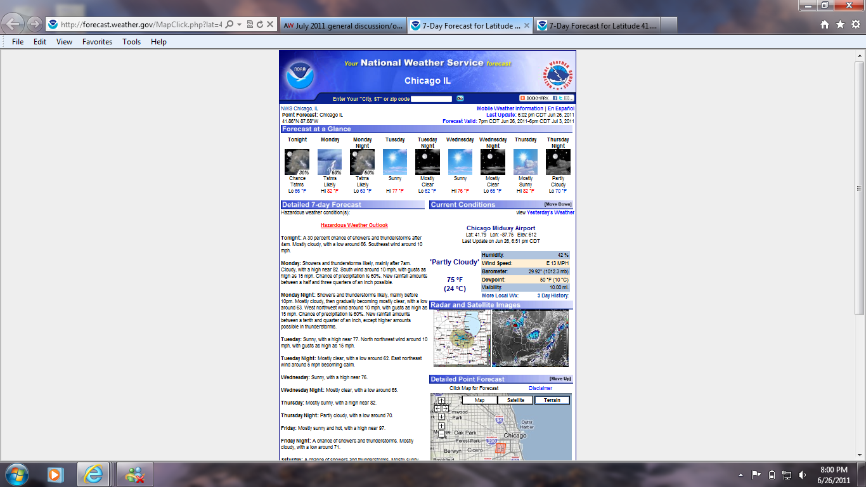Image resolution: width=866 pixels, height=487 pixels.
Task: Open the View menu
Action: coord(65,42)
